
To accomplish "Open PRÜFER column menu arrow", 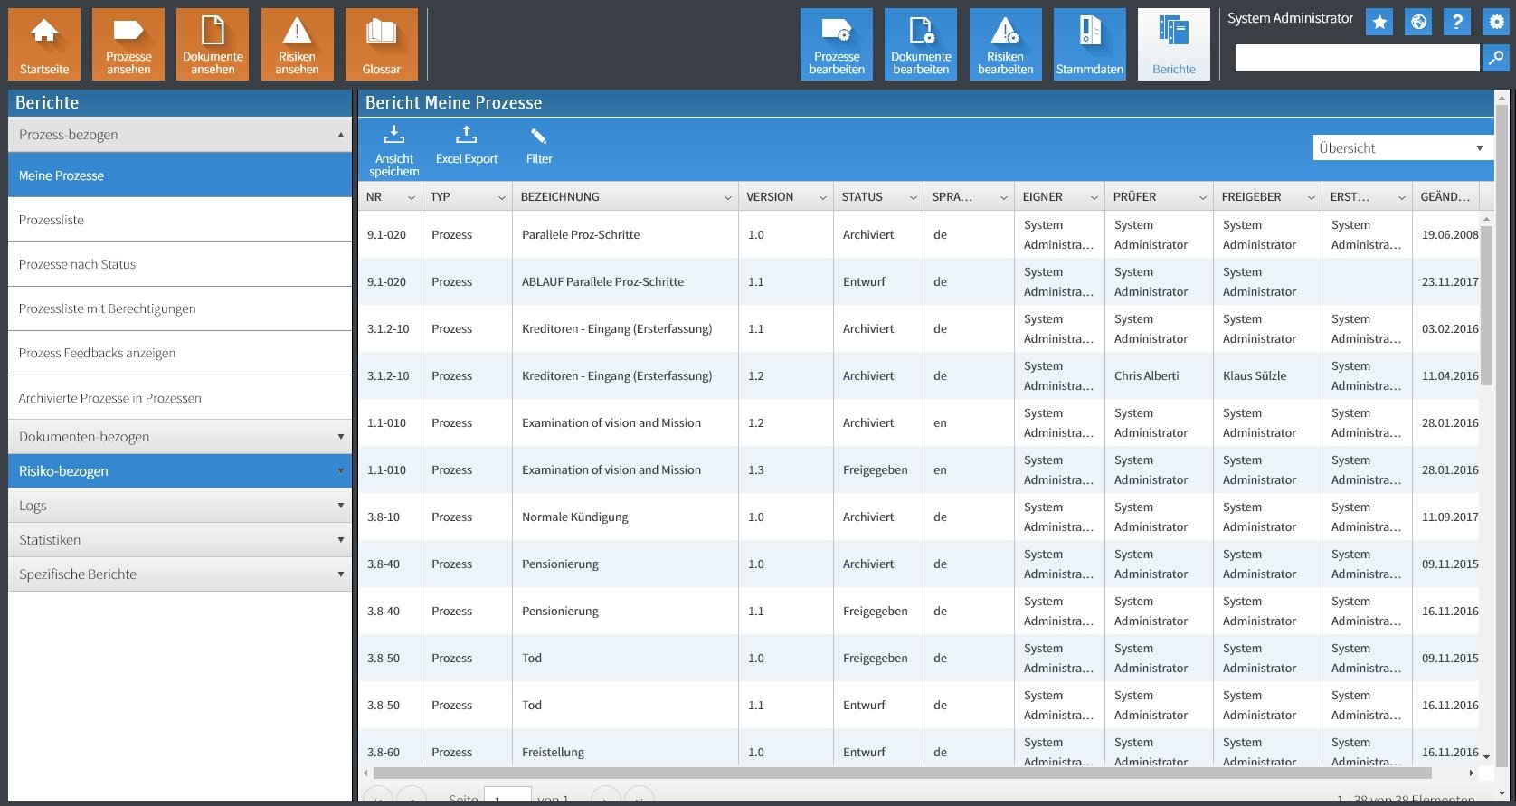I will pos(1203,197).
